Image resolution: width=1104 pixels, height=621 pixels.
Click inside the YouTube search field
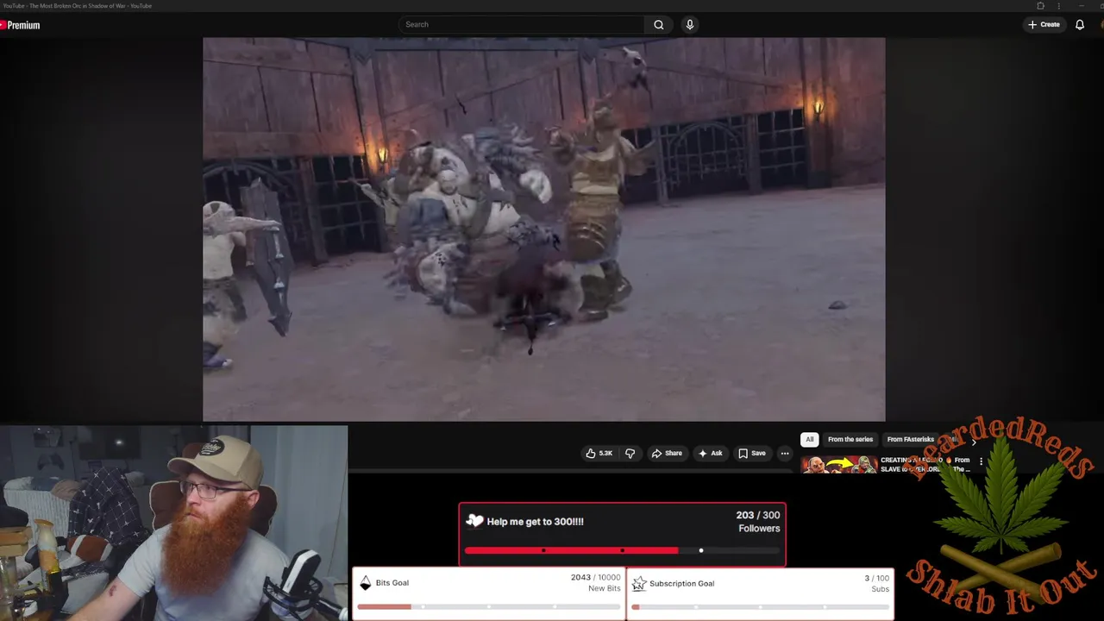click(x=521, y=24)
